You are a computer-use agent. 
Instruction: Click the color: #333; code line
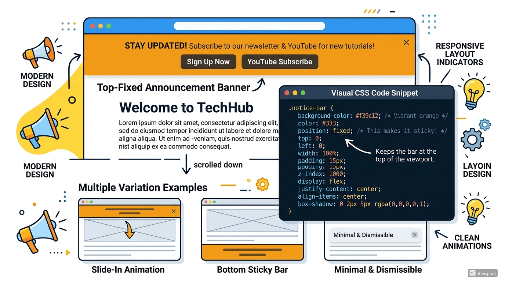point(318,123)
